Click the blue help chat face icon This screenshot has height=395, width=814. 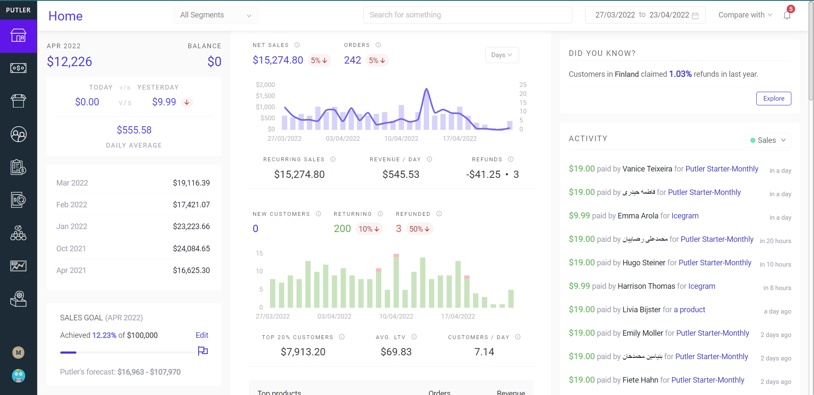coord(18,376)
